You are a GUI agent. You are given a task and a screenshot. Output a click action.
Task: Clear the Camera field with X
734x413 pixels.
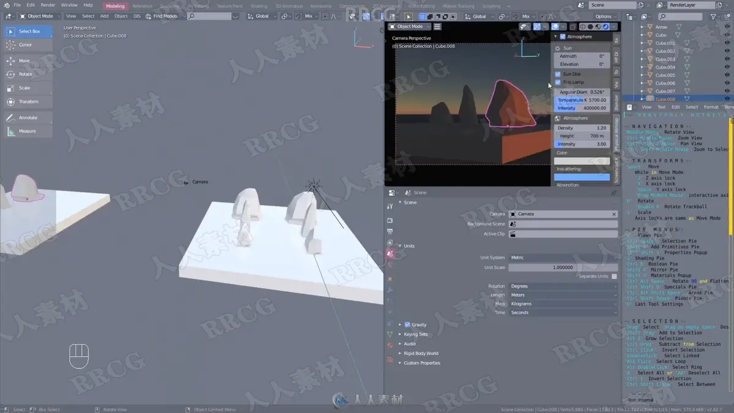614,214
